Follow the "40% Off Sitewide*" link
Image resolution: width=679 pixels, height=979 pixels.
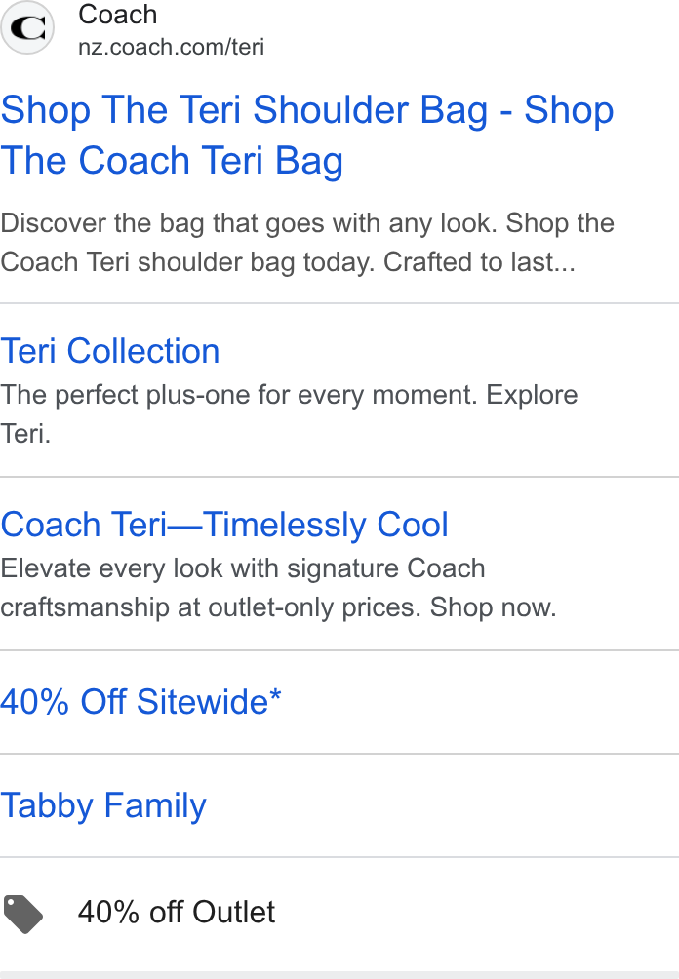click(140, 702)
